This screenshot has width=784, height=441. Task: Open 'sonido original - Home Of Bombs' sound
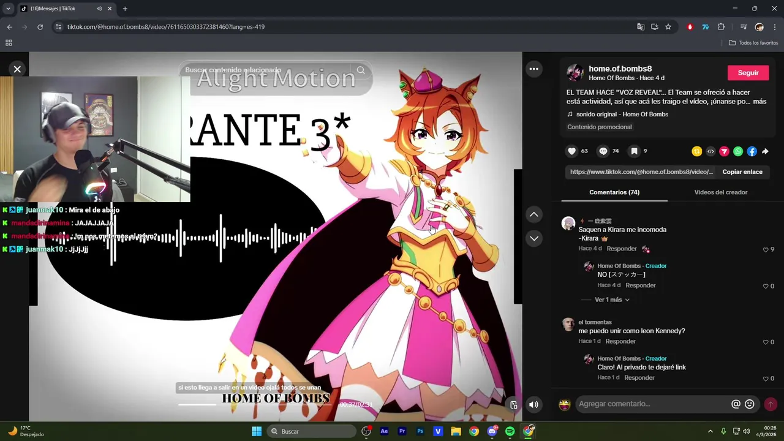click(x=622, y=115)
